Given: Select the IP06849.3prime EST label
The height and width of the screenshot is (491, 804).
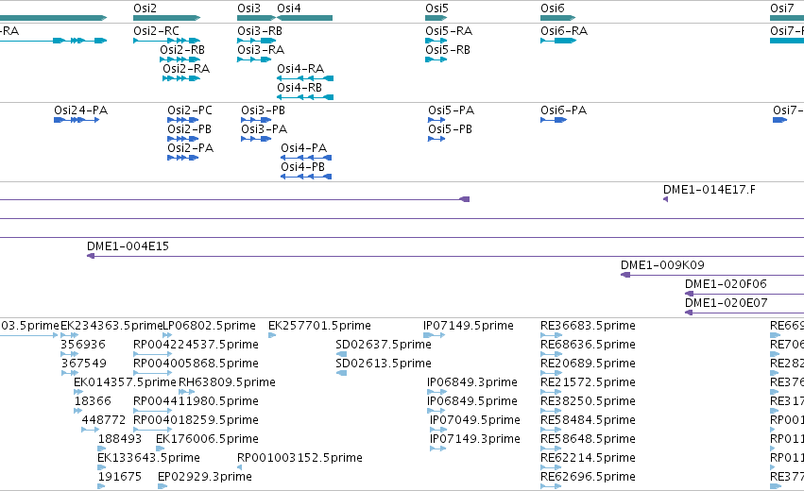Looking at the screenshot, I should point(471,382).
